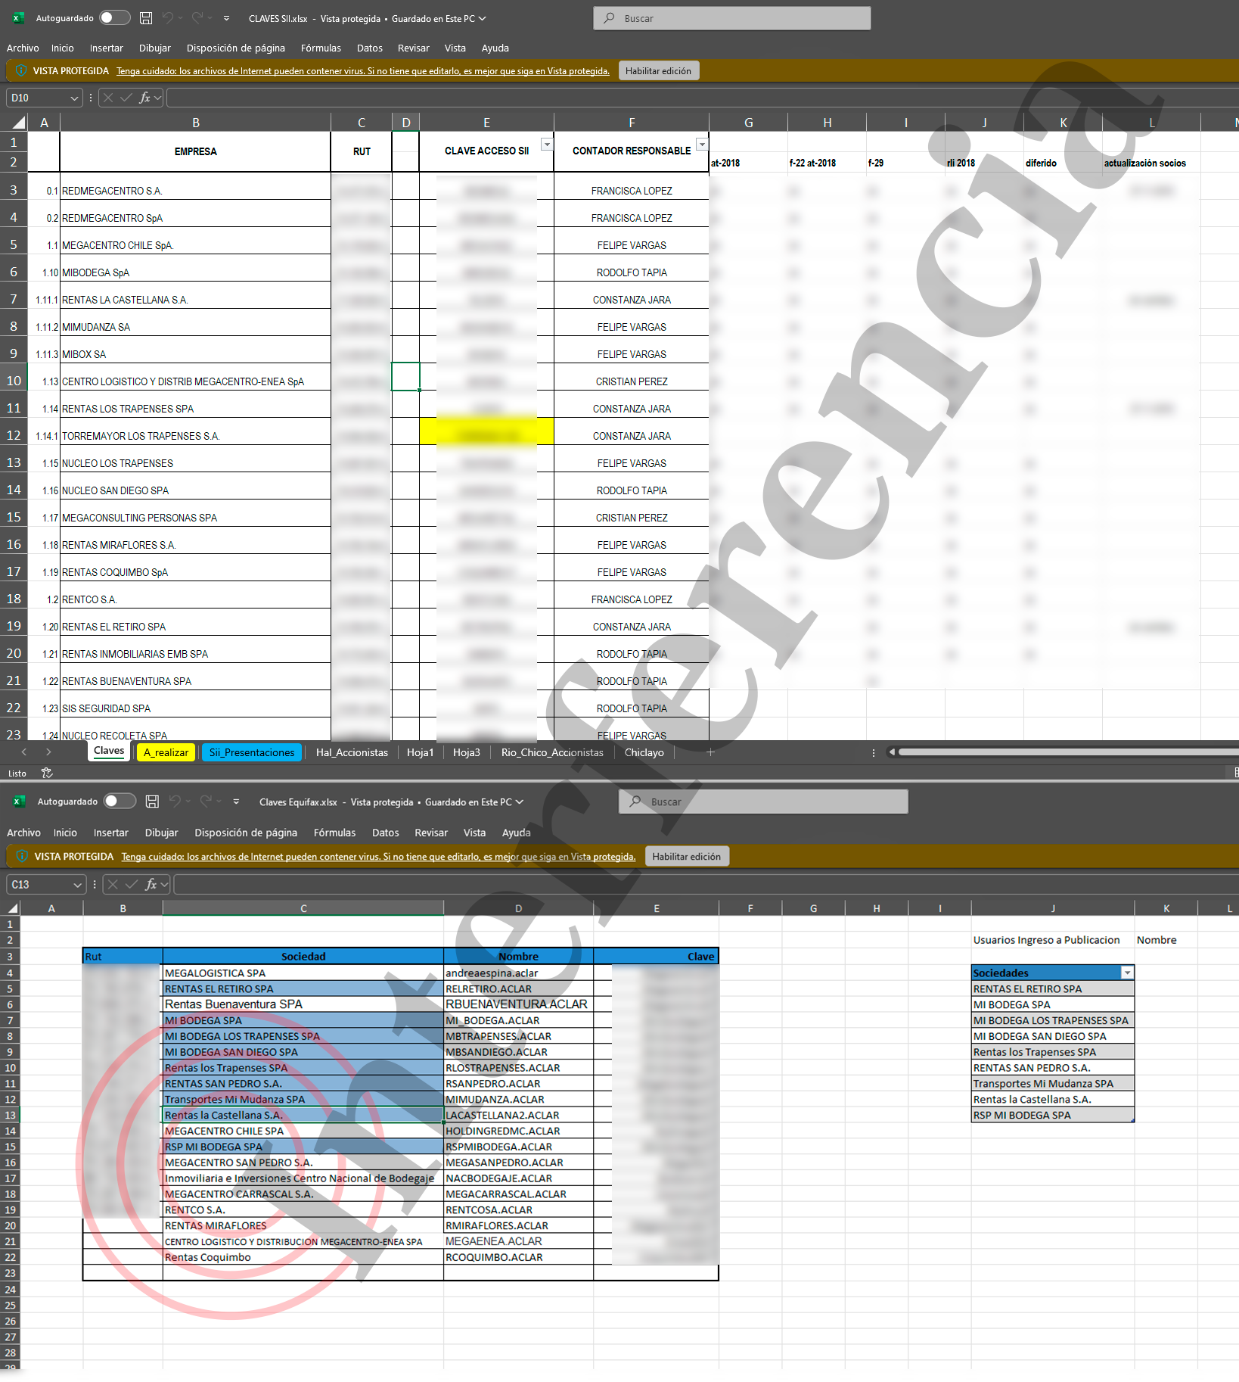
Task: Click next sheet navigation arrow
Action: click(x=48, y=752)
